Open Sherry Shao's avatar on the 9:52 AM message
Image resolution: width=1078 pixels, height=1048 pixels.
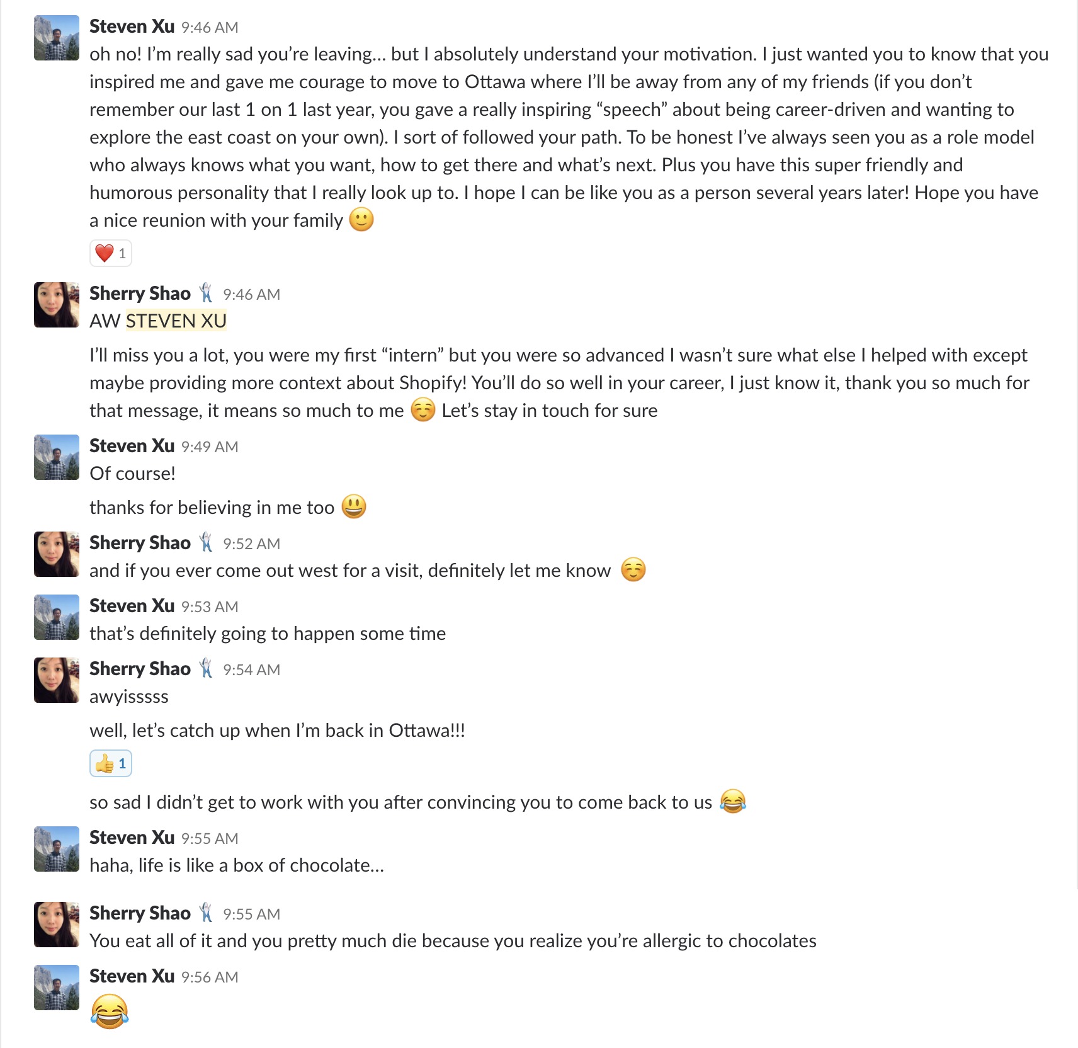[57, 554]
